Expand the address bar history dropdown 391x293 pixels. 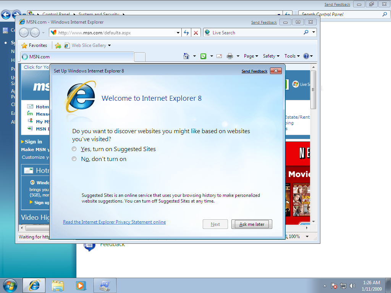pos(178,33)
